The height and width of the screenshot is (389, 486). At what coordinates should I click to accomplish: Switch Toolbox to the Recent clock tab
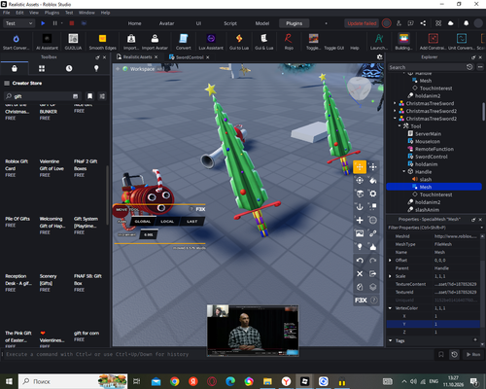coord(69,68)
